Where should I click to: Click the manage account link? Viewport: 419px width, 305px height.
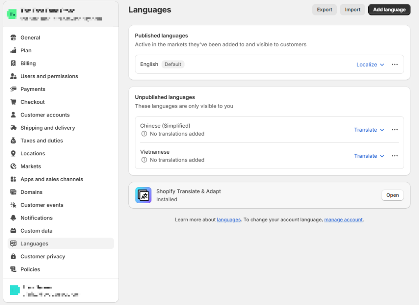tap(343, 220)
